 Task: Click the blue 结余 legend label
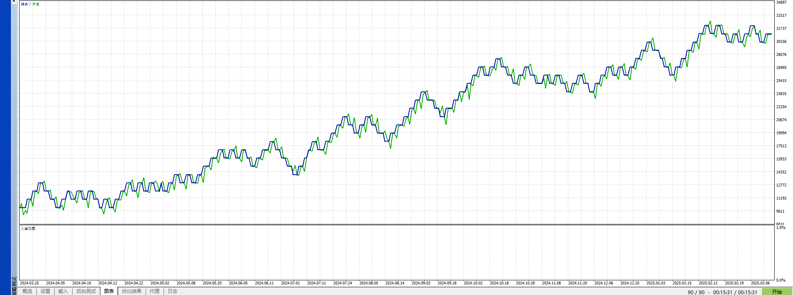(24, 4)
